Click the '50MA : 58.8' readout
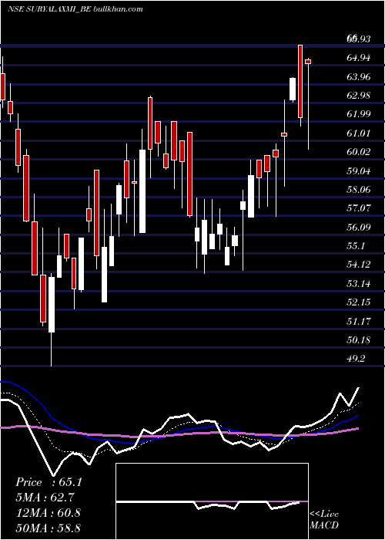The width and height of the screenshot is (385, 540). pos(48,528)
